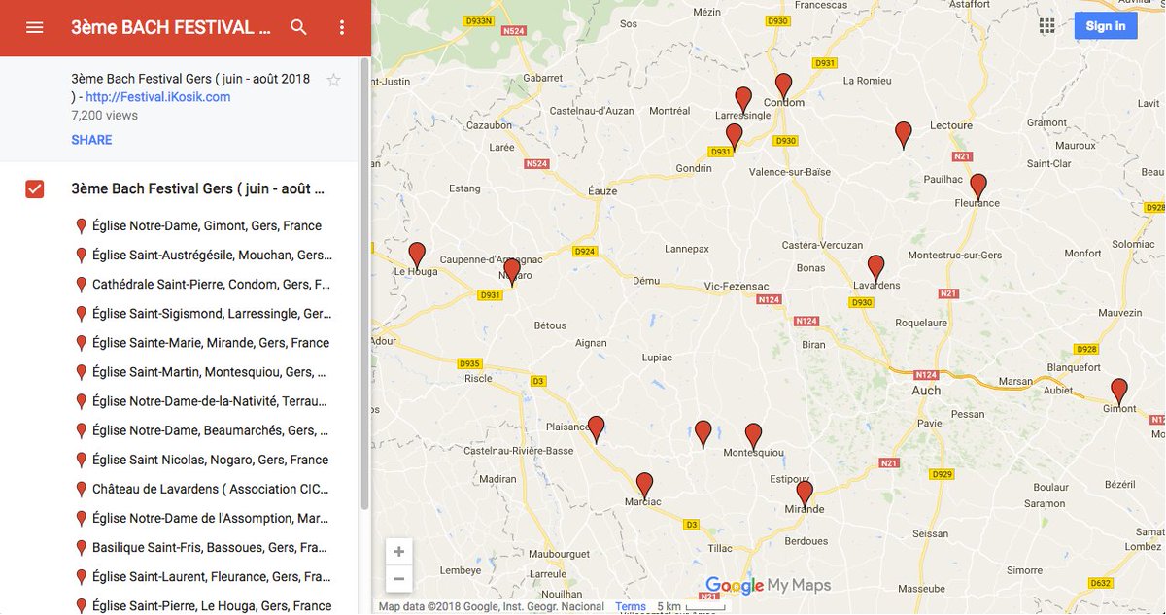Click the Éauze town label

point(602,190)
